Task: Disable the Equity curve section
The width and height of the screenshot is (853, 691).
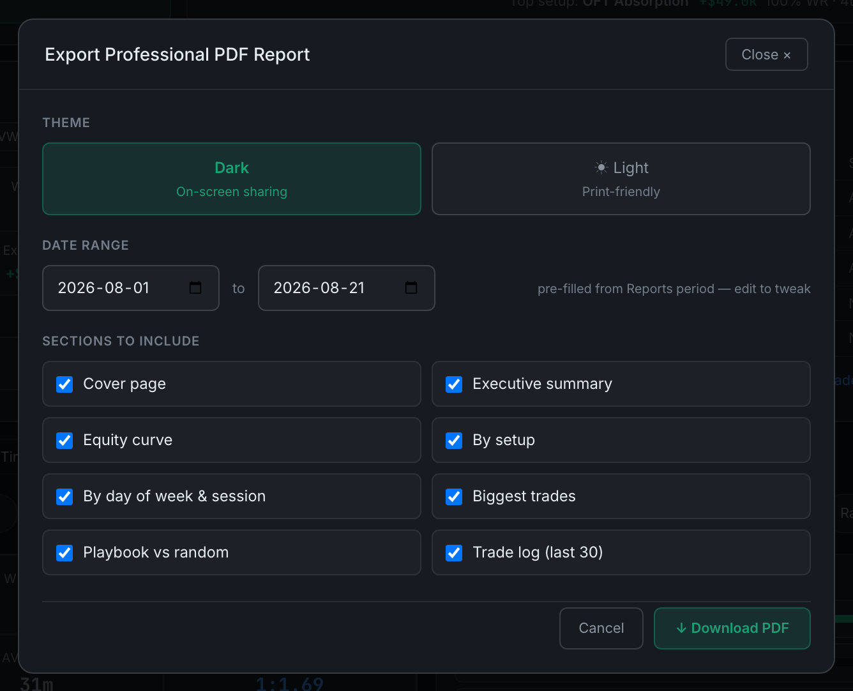Action: pyautogui.click(x=64, y=440)
